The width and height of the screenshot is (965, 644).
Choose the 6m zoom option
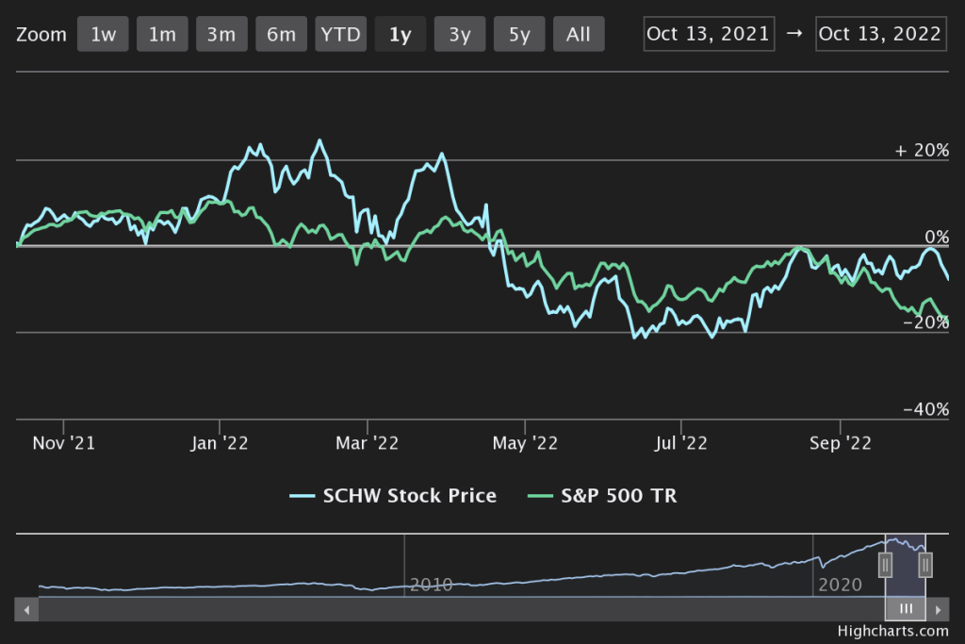click(281, 35)
